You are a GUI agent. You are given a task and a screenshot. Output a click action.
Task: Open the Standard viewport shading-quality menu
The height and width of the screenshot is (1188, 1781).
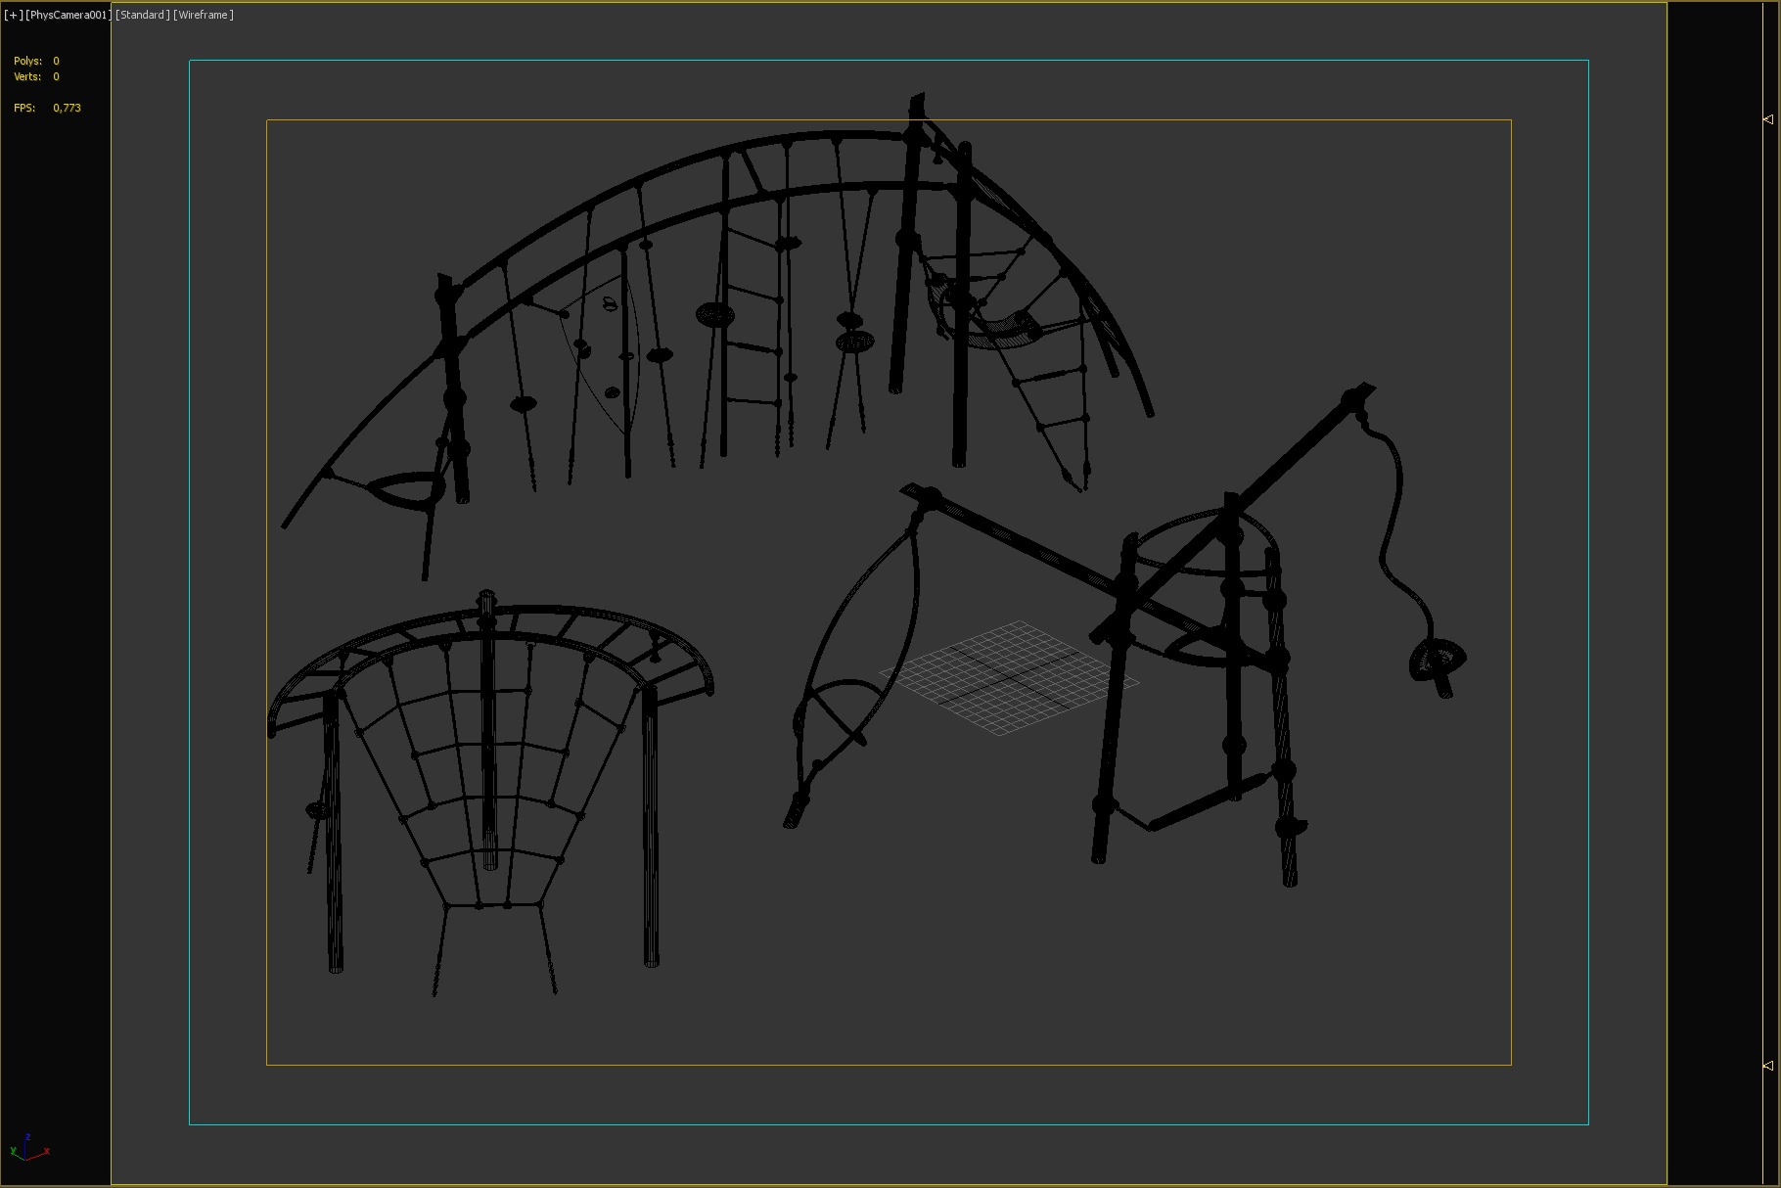142,15
